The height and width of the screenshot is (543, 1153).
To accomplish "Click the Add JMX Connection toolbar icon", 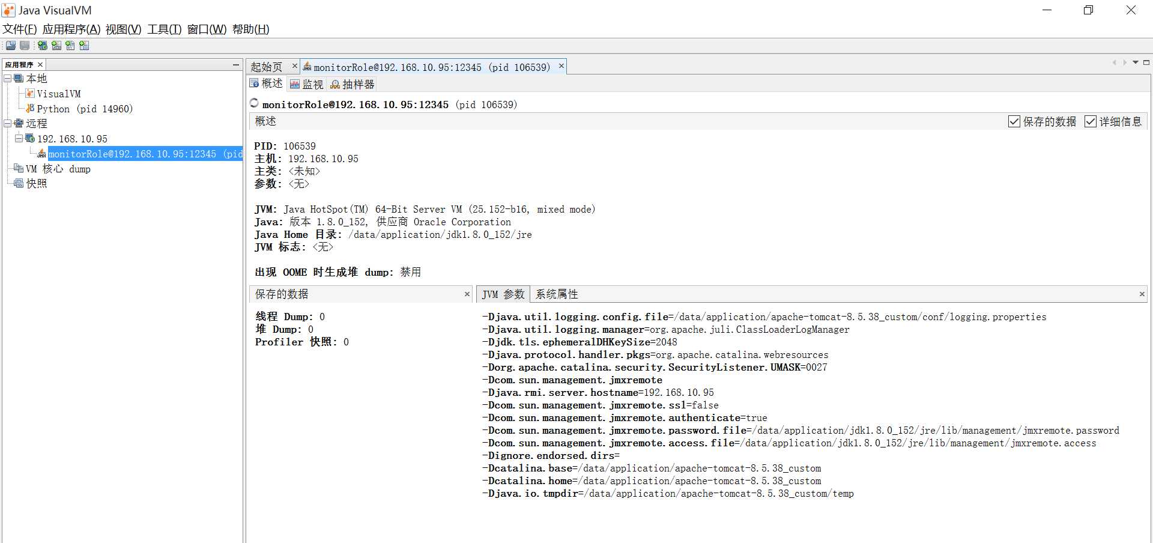I will (56, 46).
